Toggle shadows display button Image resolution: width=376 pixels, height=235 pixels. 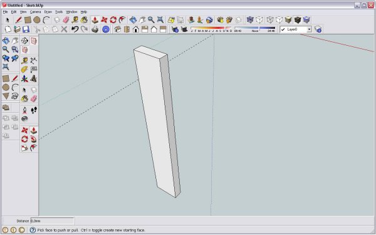[184, 29]
